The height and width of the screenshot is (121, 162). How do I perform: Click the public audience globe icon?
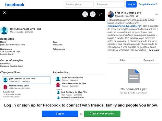(x=137, y=16)
